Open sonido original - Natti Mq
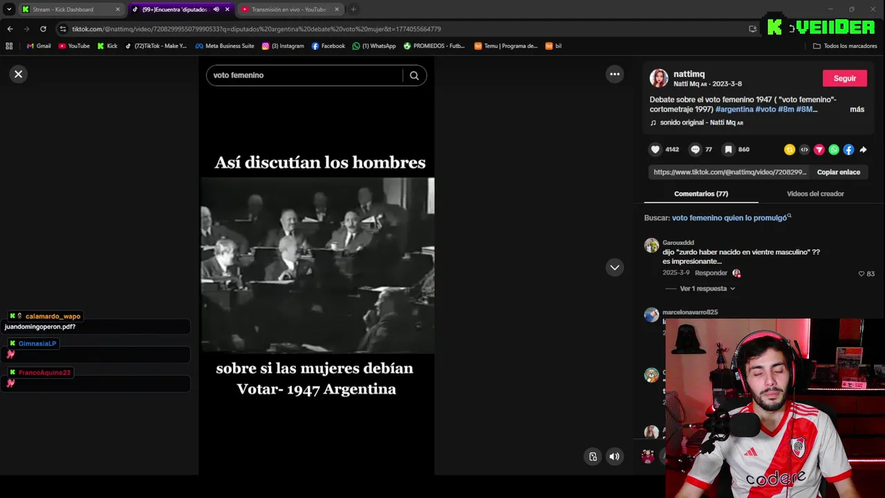Viewport: 885px width, 498px height. click(x=701, y=122)
